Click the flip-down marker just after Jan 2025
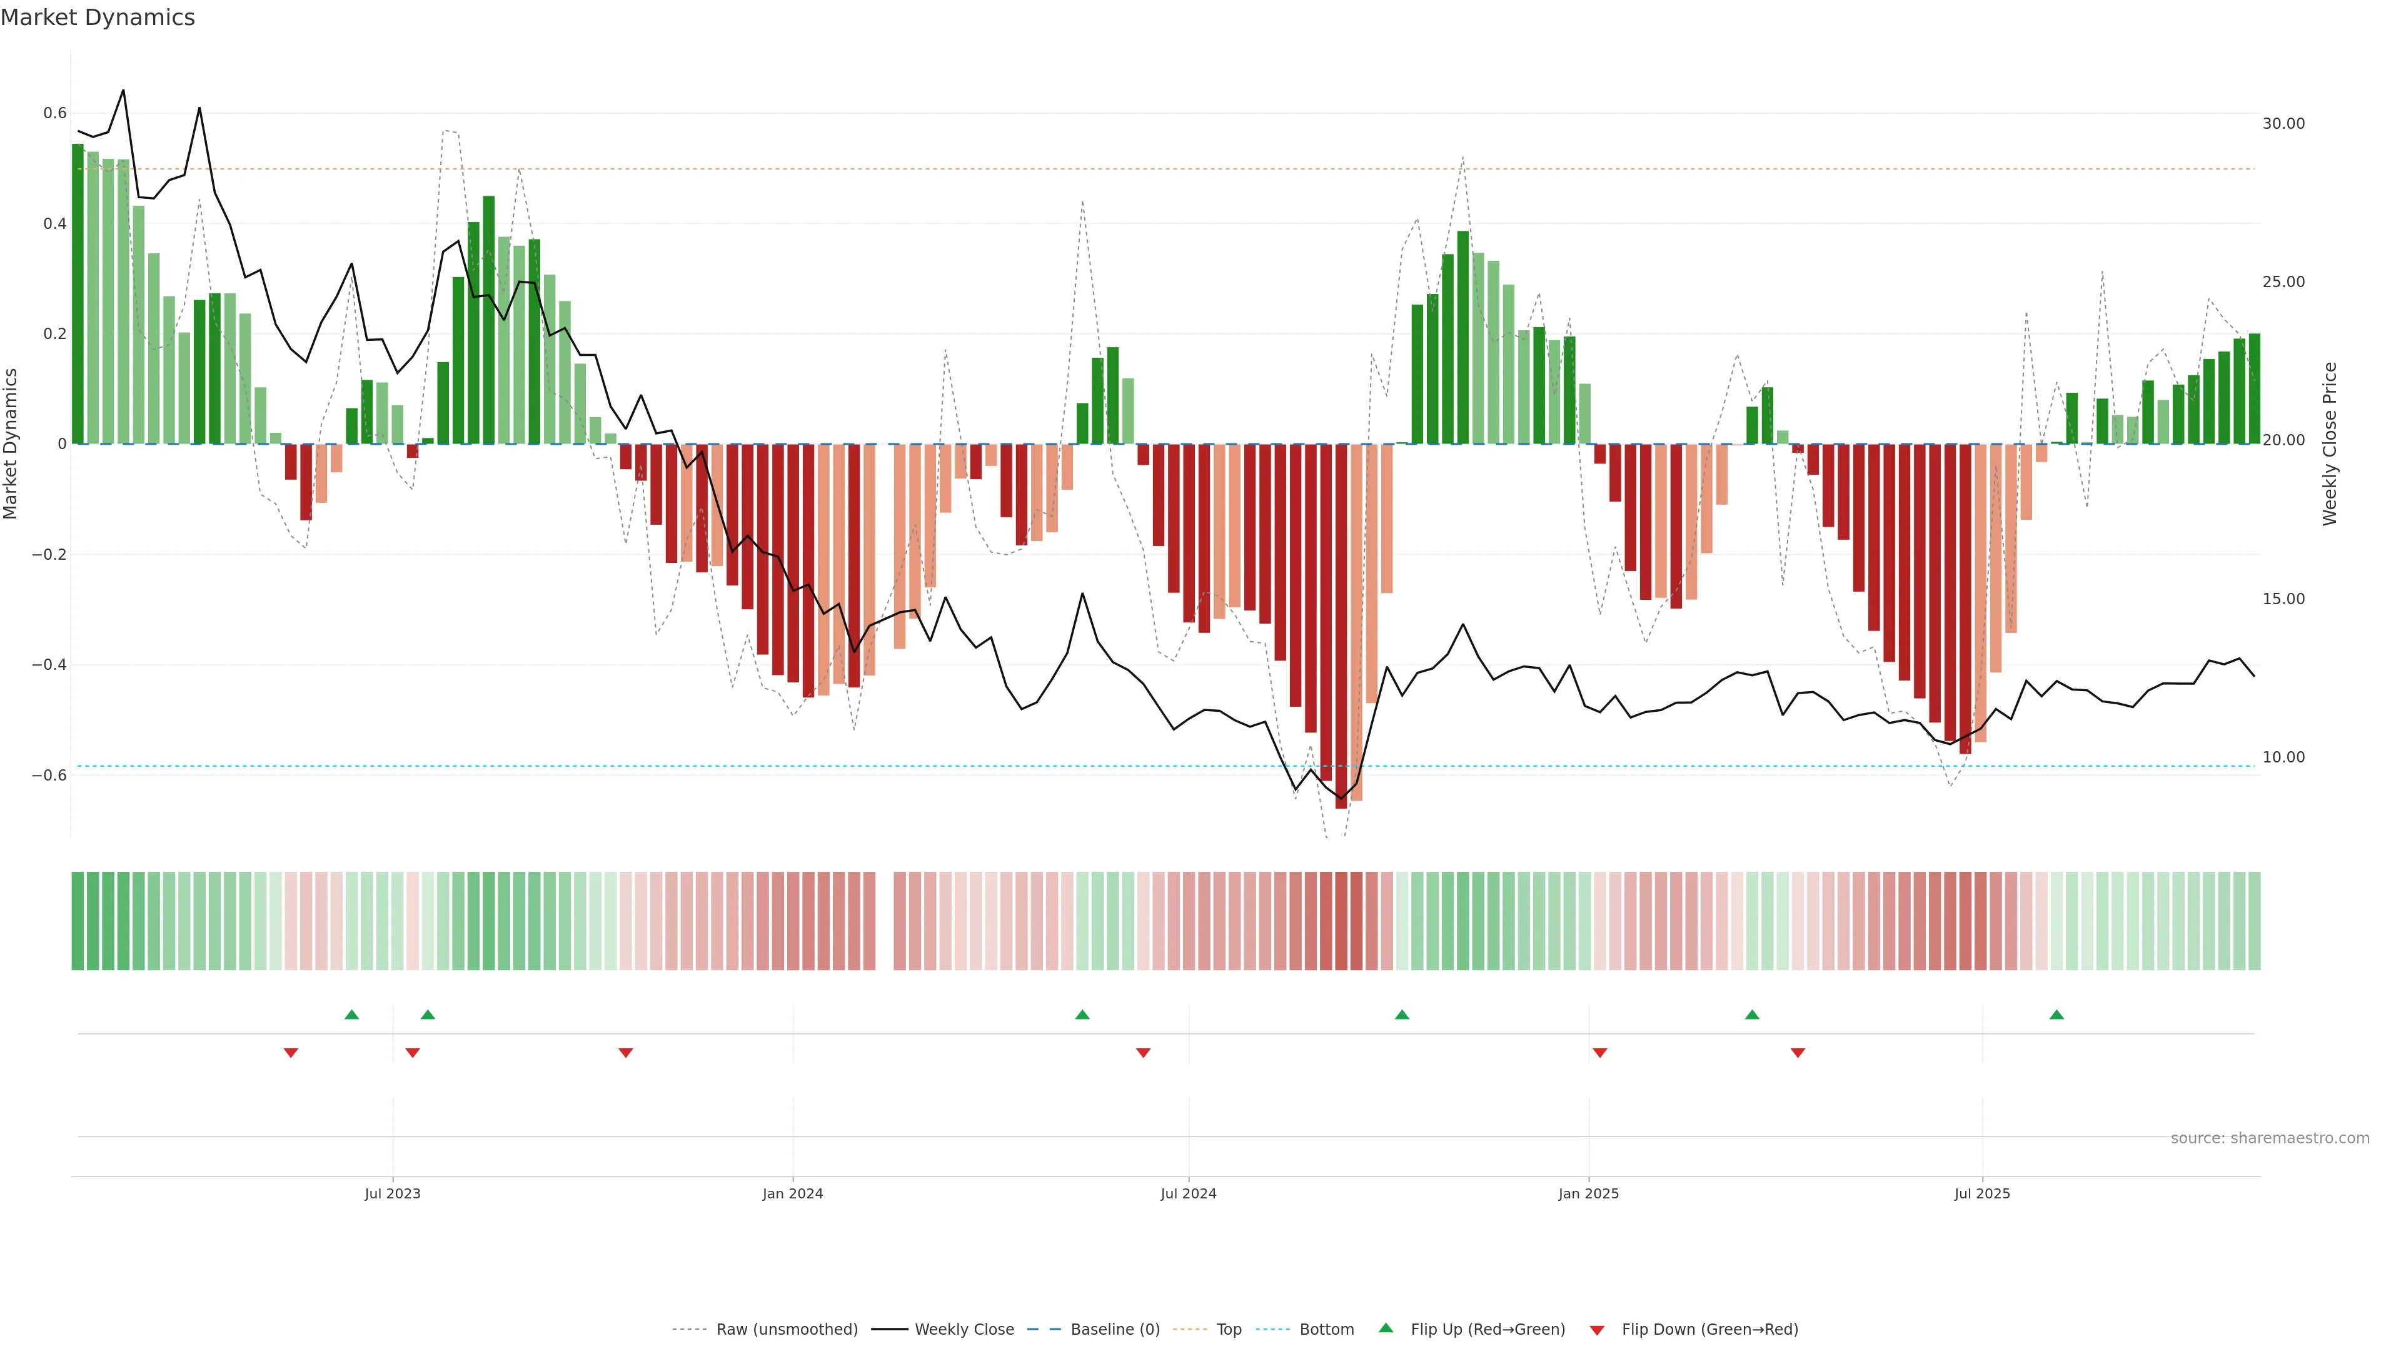 1601,1053
